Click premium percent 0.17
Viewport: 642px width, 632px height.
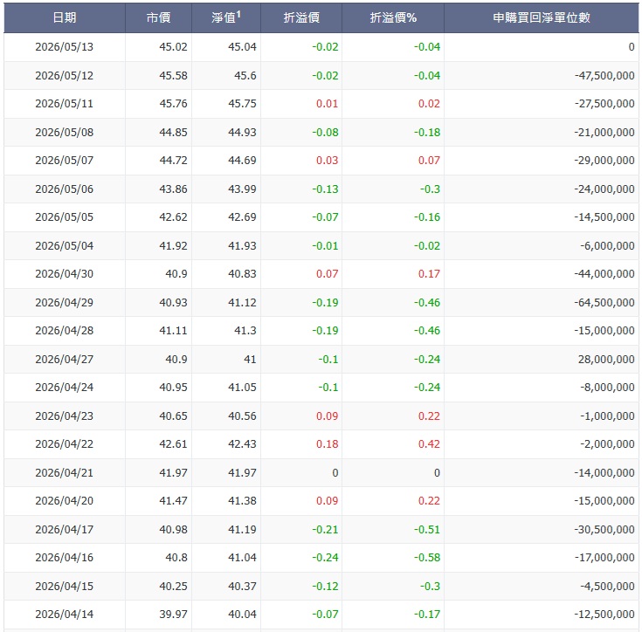click(x=429, y=273)
